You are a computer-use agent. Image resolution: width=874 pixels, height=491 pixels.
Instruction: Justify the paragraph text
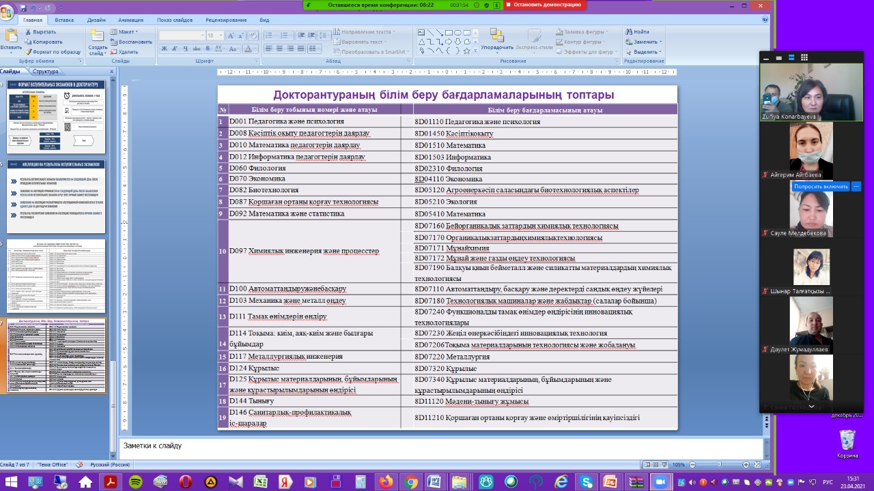[300, 49]
